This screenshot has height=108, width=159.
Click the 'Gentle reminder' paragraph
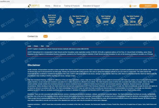click(92, 73)
